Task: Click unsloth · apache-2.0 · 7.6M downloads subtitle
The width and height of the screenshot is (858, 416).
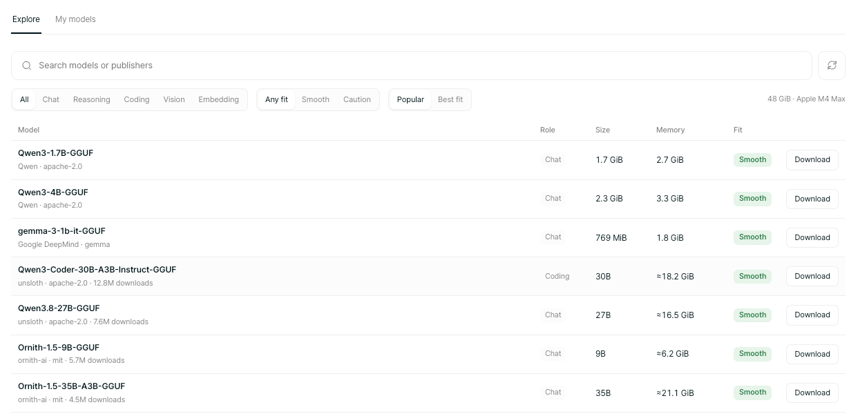Action: (83, 321)
